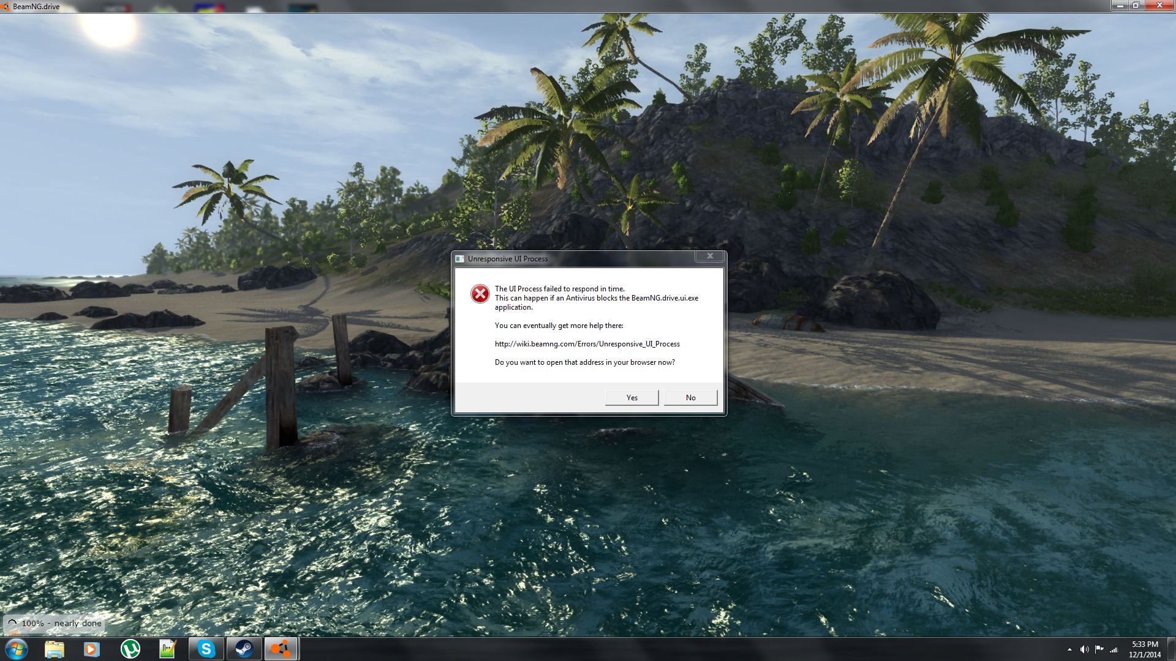Click the dialog title bar icon
The height and width of the screenshot is (661, 1176).
pos(460,259)
